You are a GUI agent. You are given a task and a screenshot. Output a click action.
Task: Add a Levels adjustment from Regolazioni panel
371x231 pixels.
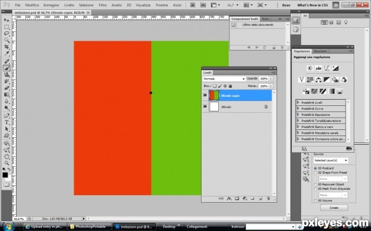point(318,68)
